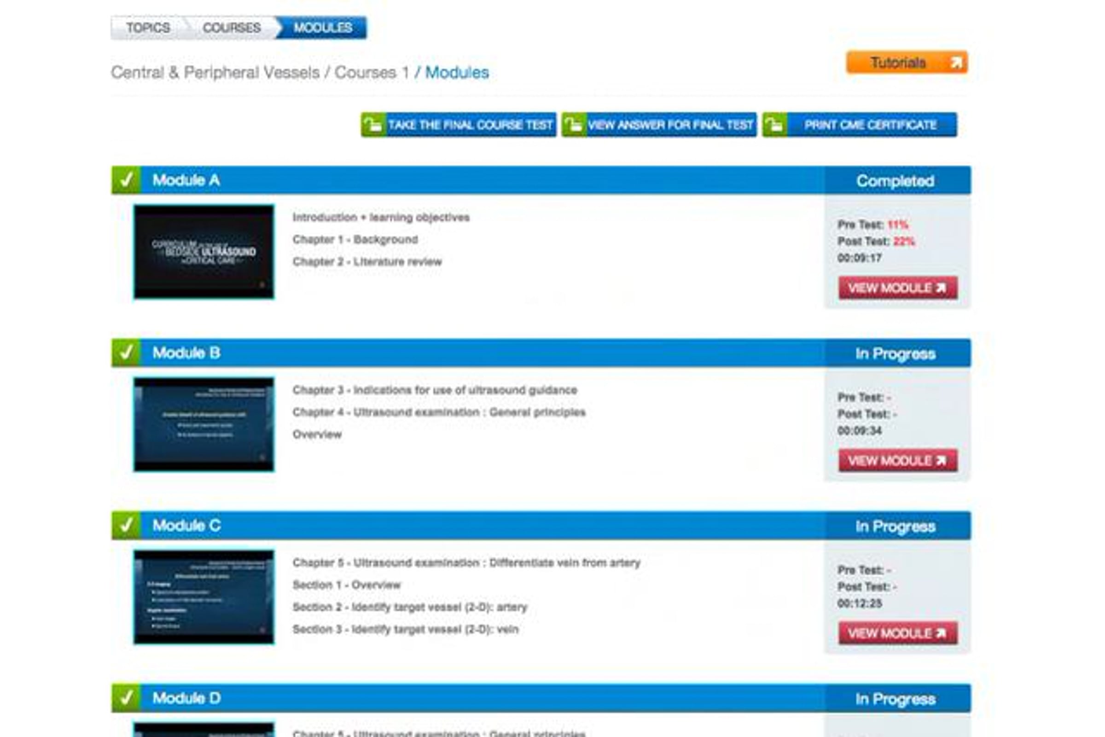The height and width of the screenshot is (737, 1105).
Task: Click Module B green checkmark icon
Action: point(127,353)
